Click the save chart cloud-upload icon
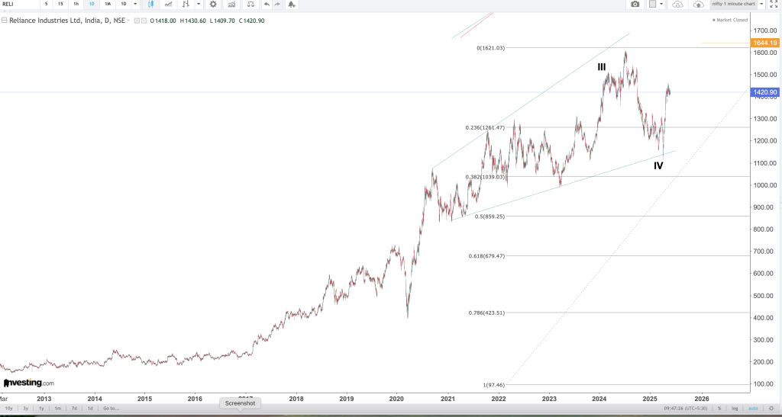 pos(699,4)
